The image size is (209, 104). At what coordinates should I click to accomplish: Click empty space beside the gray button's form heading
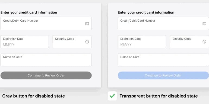[x=79, y=12]
